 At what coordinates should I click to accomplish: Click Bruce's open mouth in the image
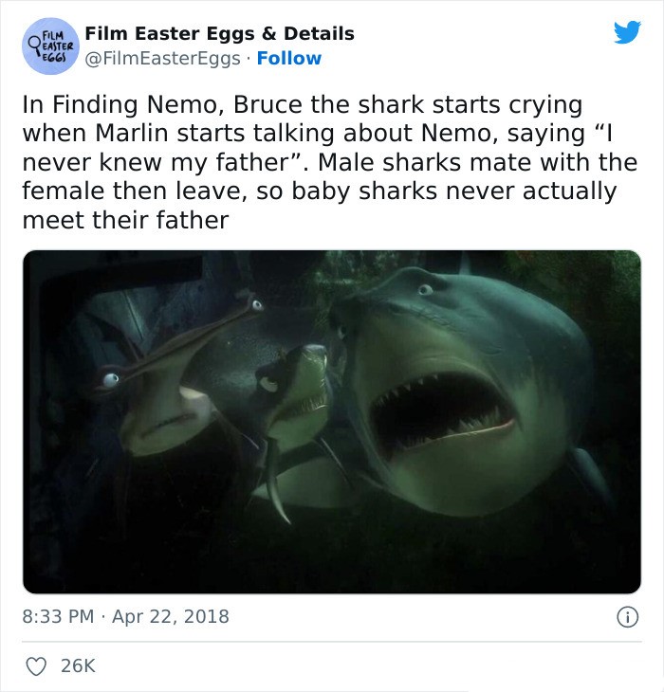pyautogui.click(x=441, y=412)
